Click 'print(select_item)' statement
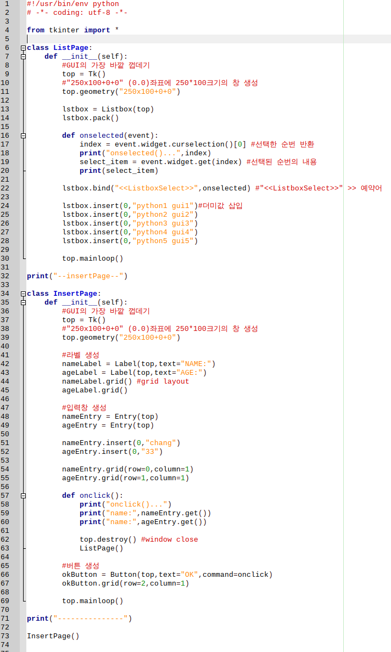 (119, 171)
